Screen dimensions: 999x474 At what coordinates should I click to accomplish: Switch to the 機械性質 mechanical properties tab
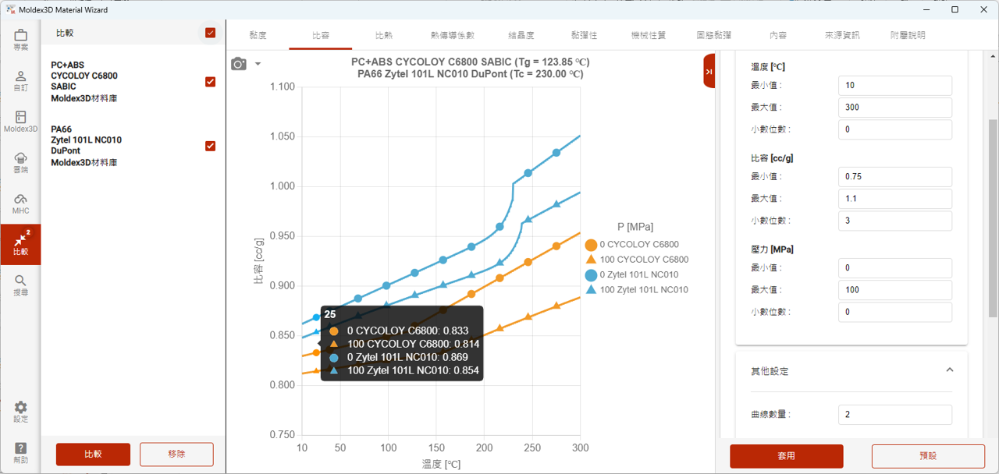pyautogui.click(x=648, y=36)
